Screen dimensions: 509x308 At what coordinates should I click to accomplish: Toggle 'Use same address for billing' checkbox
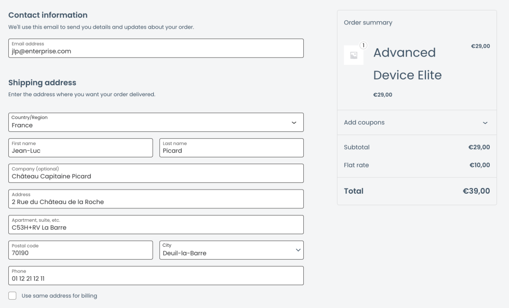pos(12,296)
